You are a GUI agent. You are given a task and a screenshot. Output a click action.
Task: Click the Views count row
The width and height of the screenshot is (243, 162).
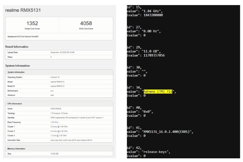coord(59,57)
